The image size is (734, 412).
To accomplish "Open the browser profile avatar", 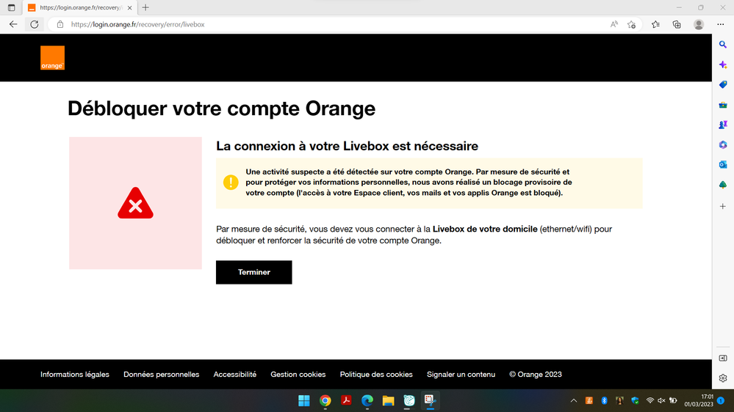I will [x=699, y=24].
